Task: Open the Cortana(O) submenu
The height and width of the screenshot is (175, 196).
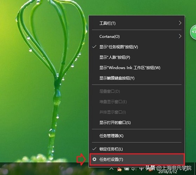Action: click(136, 36)
